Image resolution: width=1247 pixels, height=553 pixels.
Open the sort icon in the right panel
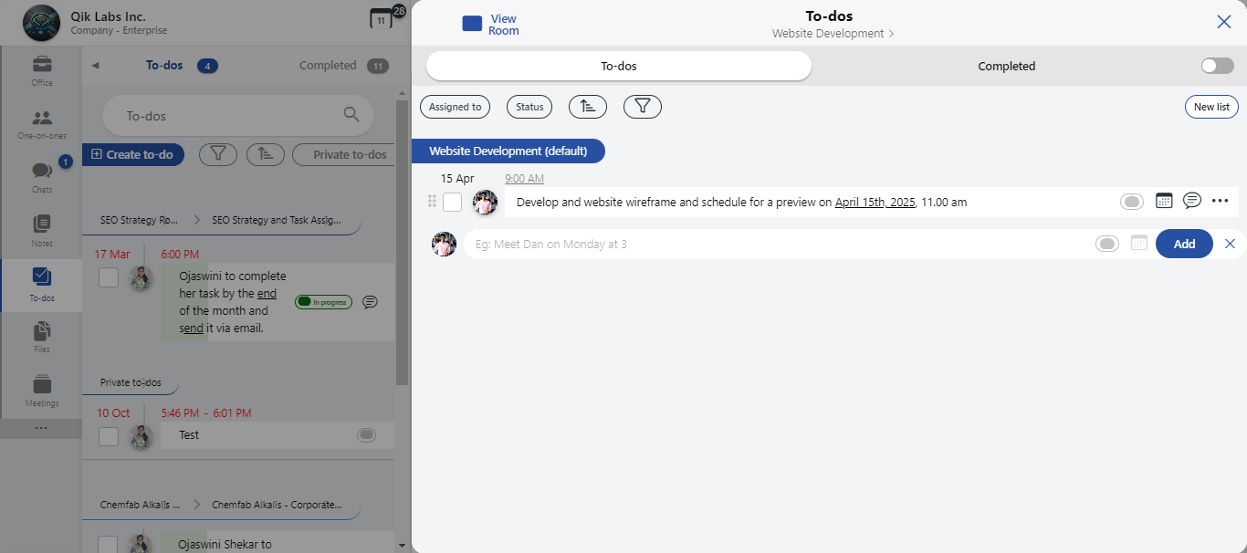[587, 107]
